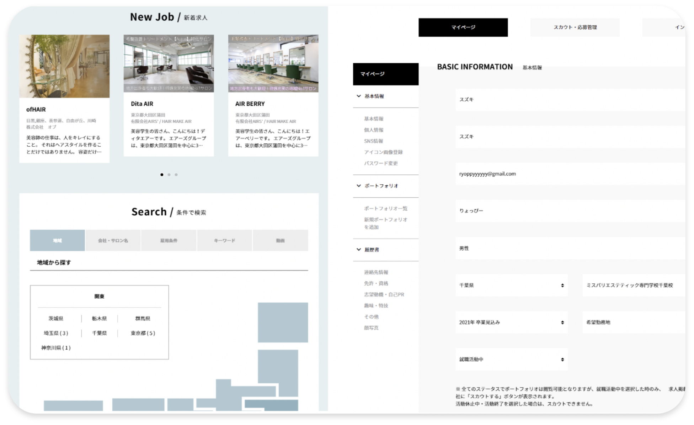Collapse the 履歴書 sidebar section chevron
The height and width of the screenshot is (425, 694).
click(x=358, y=250)
